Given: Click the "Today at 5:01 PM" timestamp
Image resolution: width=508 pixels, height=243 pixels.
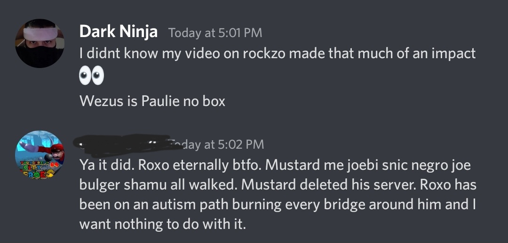Looking at the screenshot, I should coord(215,33).
